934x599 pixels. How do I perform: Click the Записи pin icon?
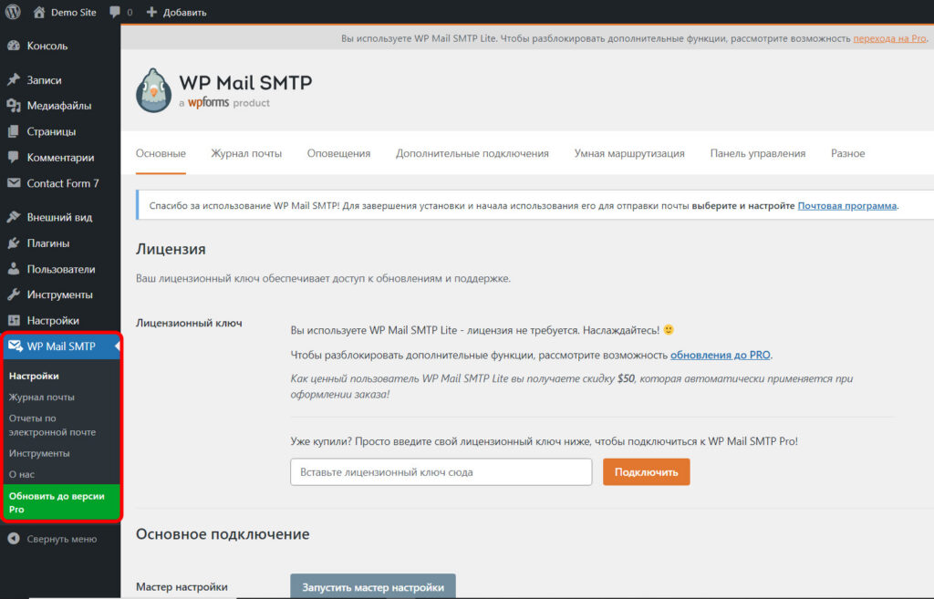pyautogui.click(x=14, y=80)
